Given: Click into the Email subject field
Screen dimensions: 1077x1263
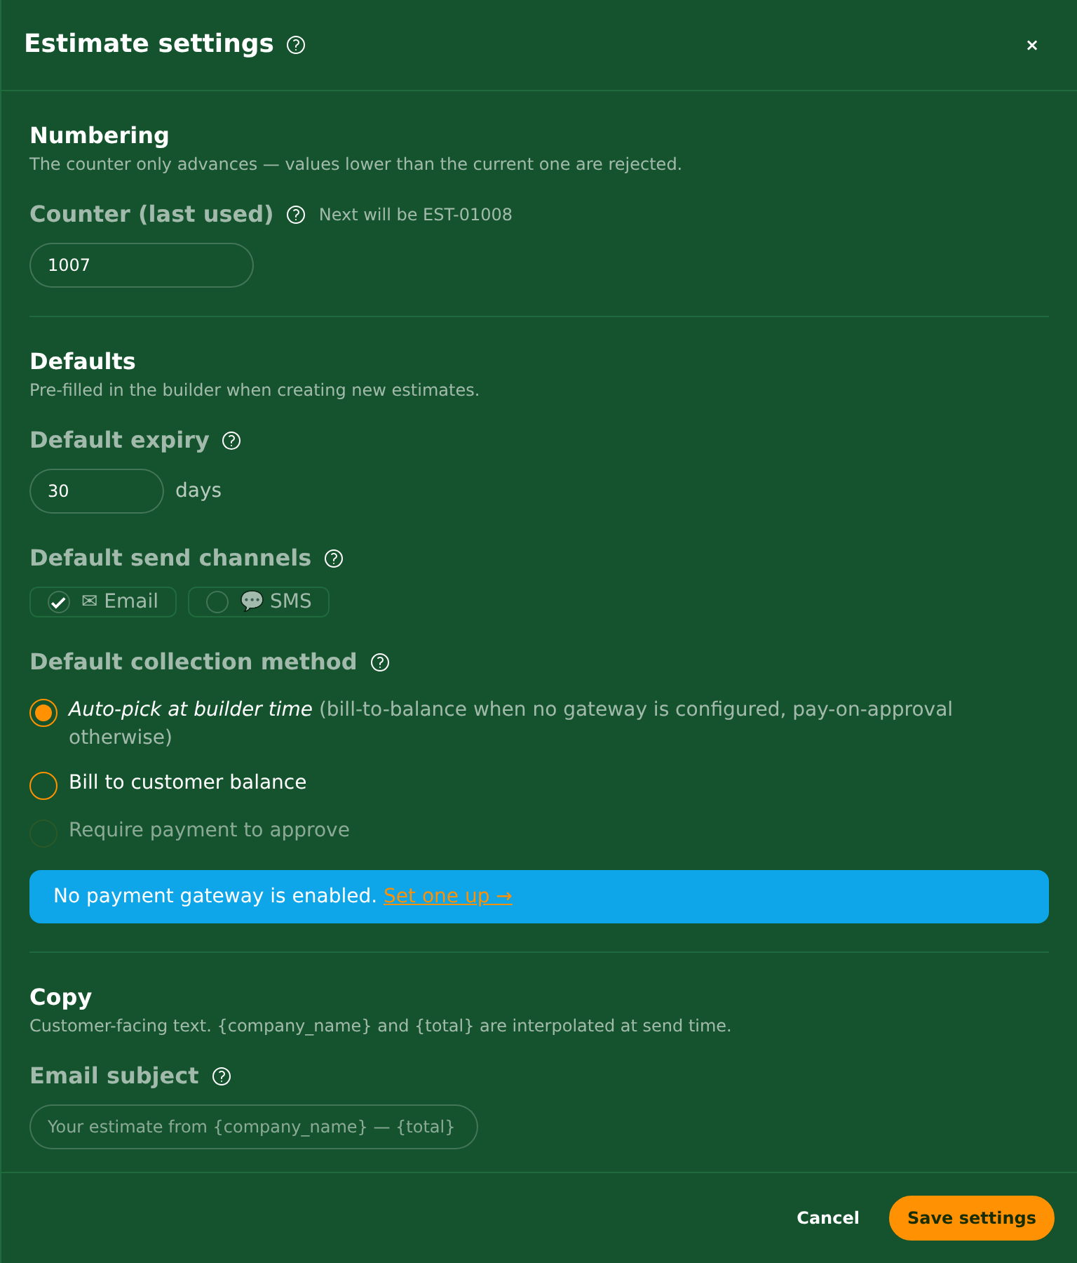Looking at the screenshot, I should click(254, 1127).
